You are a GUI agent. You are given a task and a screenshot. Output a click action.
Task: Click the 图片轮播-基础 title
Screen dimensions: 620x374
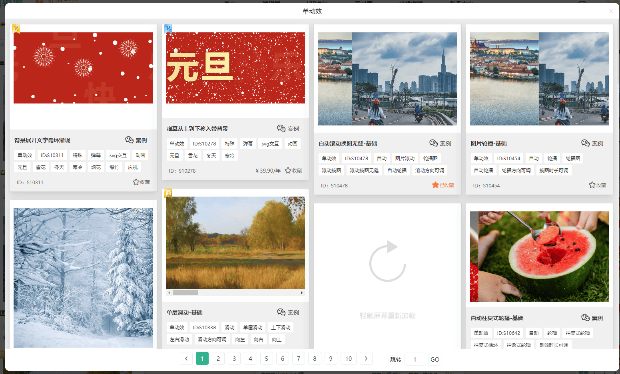click(x=489, y=143)
